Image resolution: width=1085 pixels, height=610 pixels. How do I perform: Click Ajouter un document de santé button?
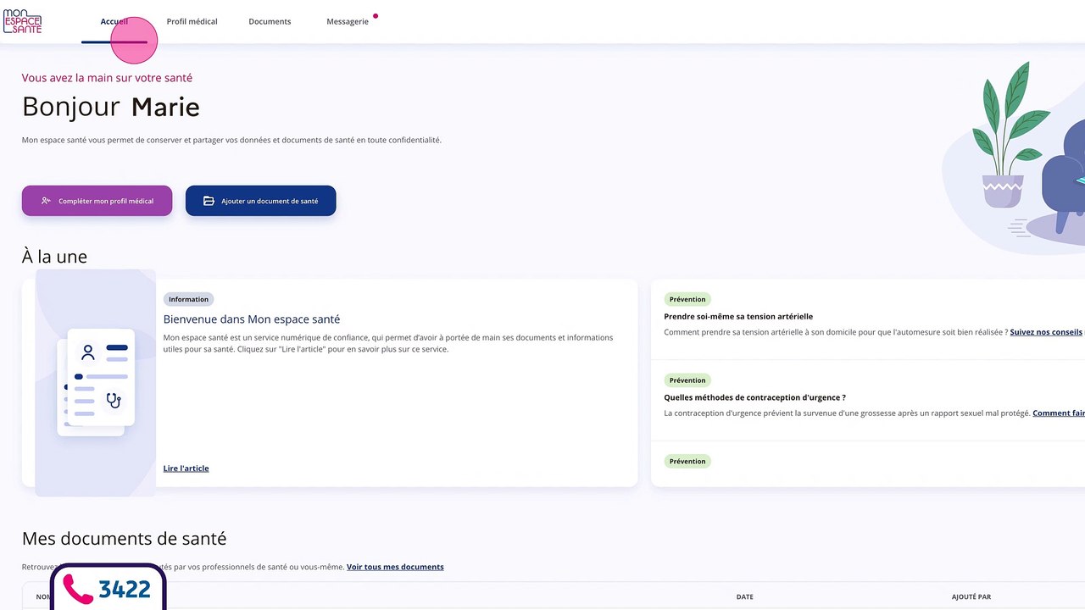(x=260, y=201)
